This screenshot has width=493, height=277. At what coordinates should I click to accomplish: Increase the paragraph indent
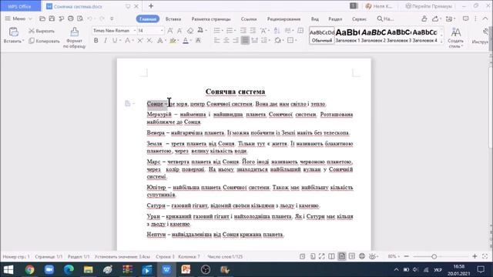[253, 31]
